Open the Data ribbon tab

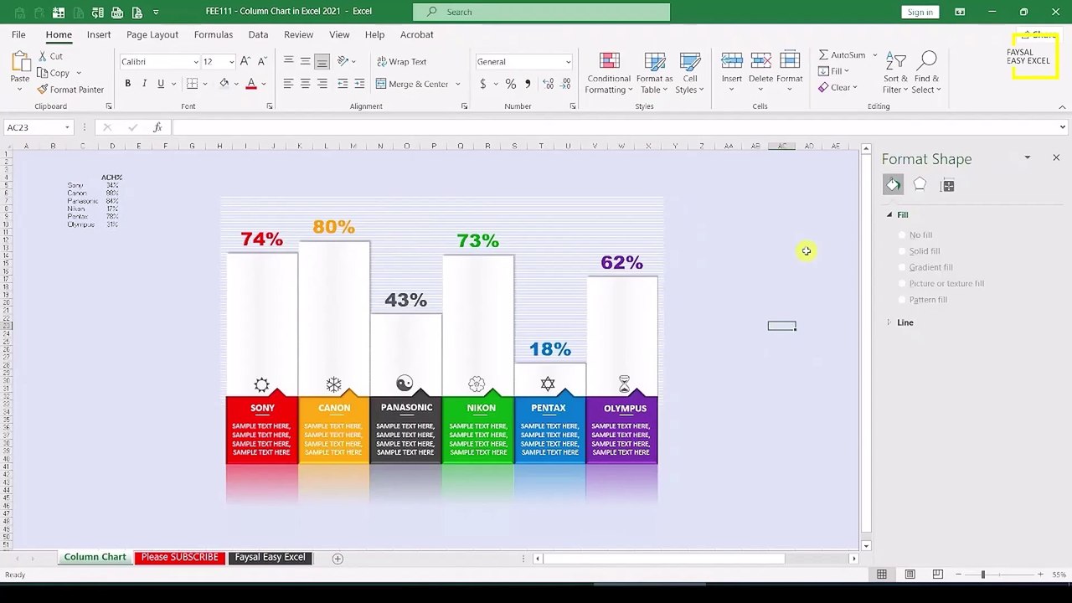pyautogui.click(x=258, y=34)
